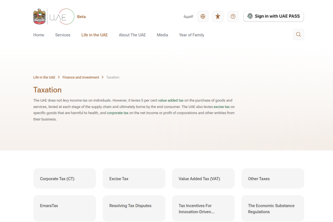Click the Finance and Investment breadcrumb
The width and height of the screenshot is (333, 222).
pos(81,77)
